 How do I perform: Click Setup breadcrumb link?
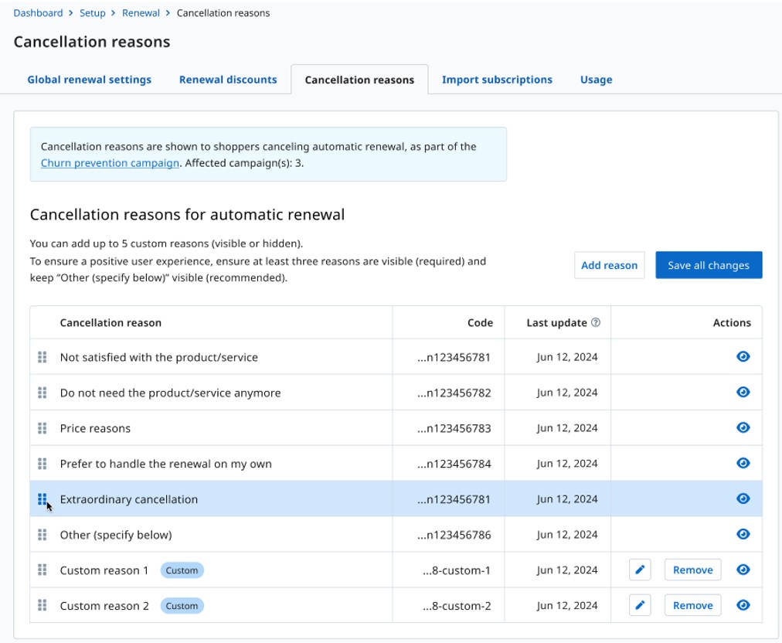92,13
